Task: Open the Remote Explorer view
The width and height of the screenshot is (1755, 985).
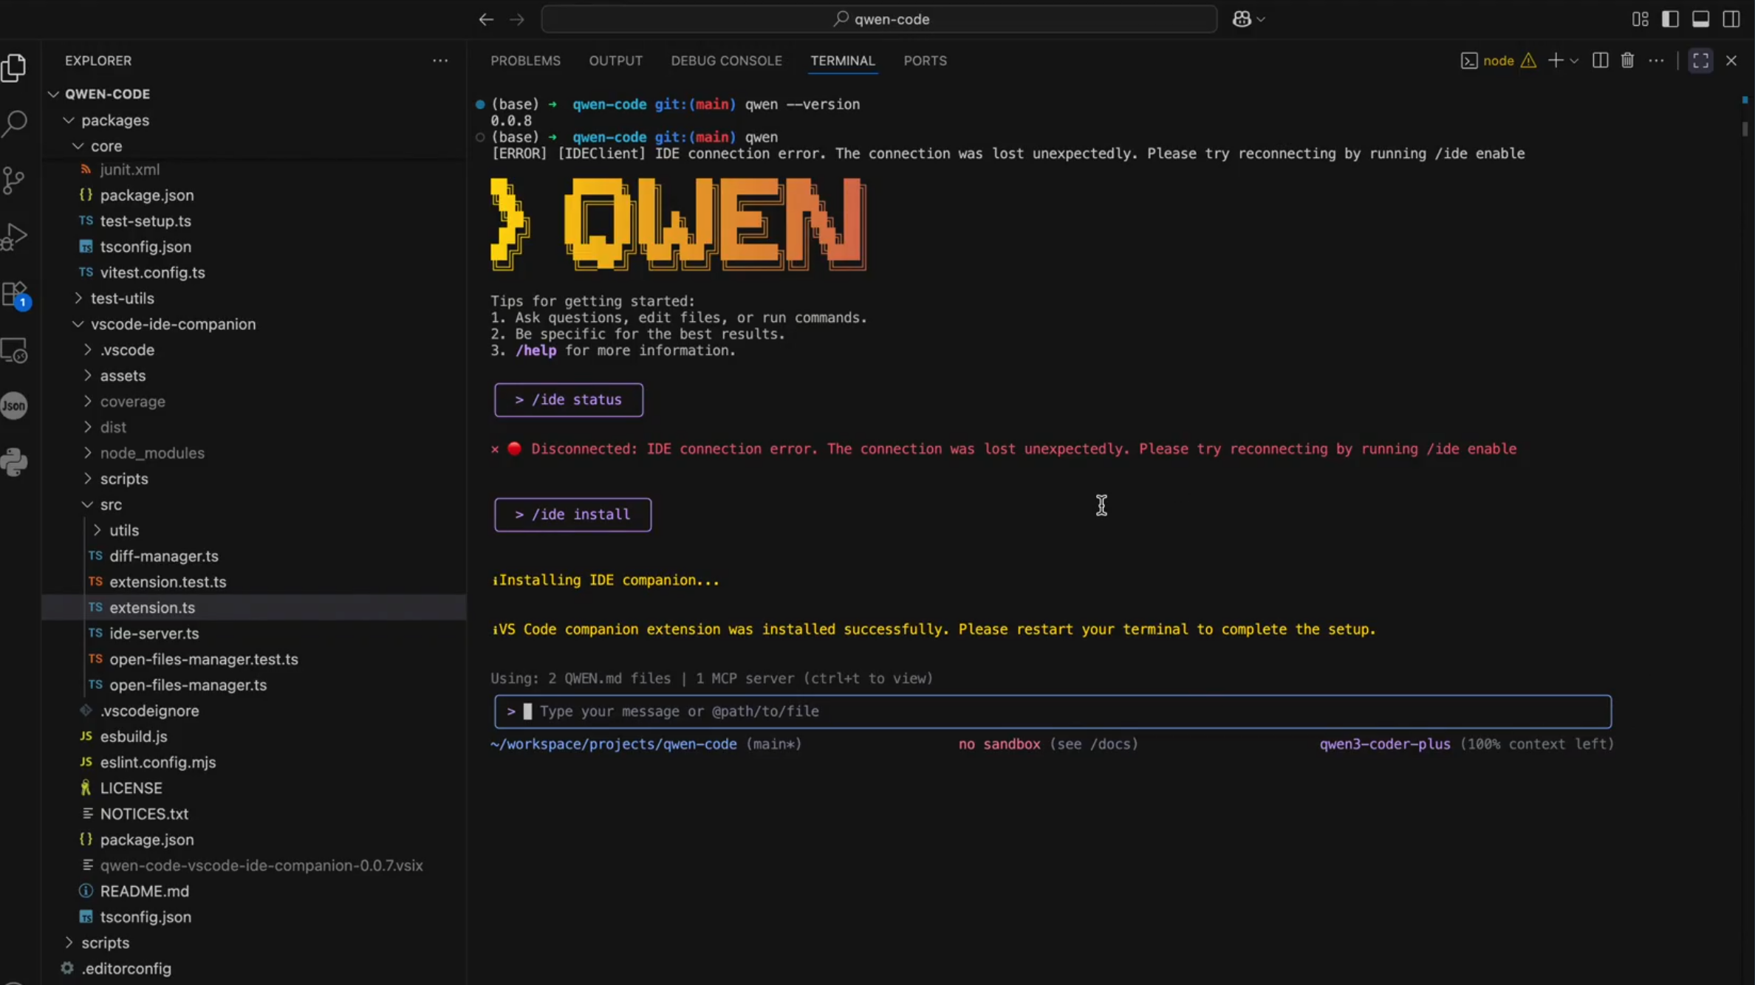Action: point(15,351)
